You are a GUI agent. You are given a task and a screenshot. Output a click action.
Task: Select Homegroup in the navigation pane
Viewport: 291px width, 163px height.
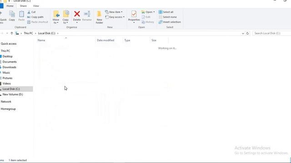(8, 109)
